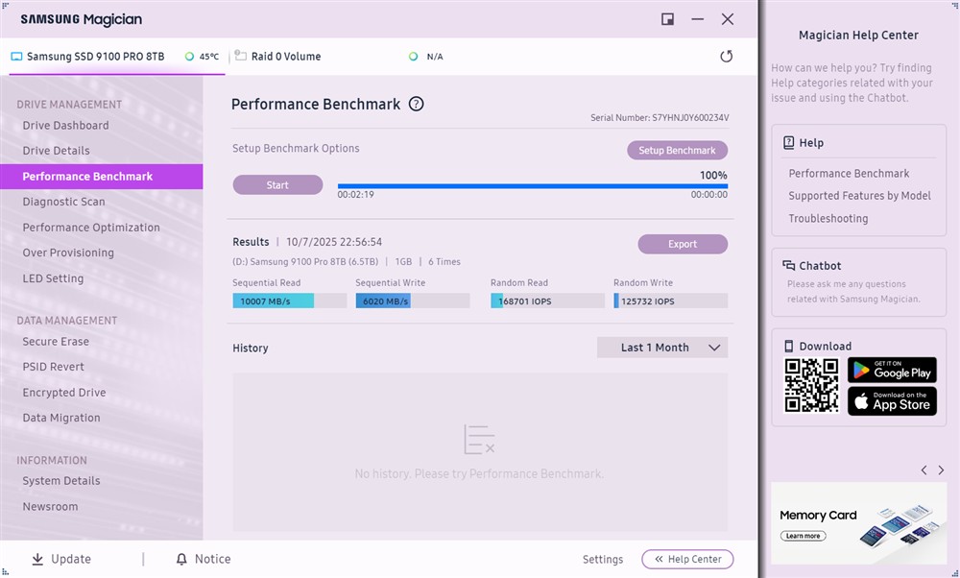Open Diagnostic Scan from the sidebar
The image size is (960, 578).
[x=63, y=202]
